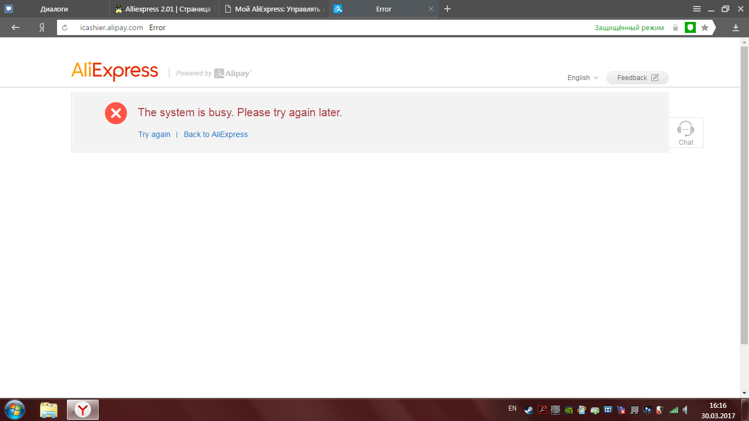Click the Try again link
The height and width of the screenshot is (421, 749).
point(154,134)
